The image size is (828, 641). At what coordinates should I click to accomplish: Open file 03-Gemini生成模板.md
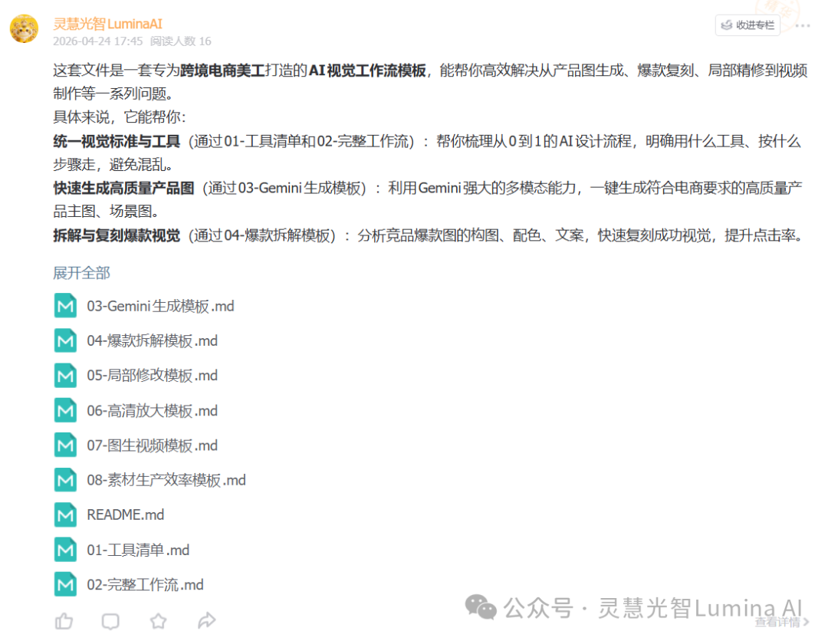160,306
